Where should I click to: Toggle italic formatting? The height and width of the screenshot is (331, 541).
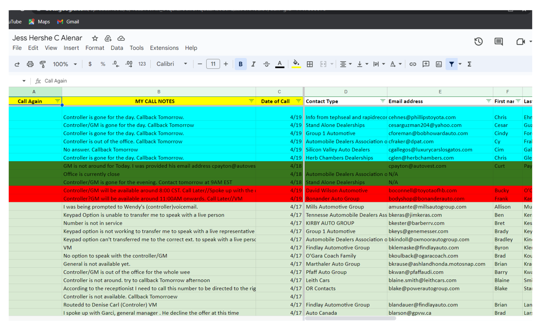click(x=253, y=64)
